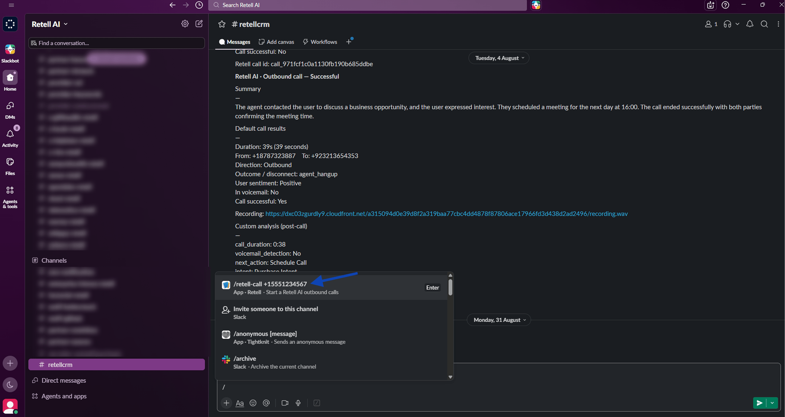Open the main hamburger menu
This screenshot has width=785, height=417.
11,5
